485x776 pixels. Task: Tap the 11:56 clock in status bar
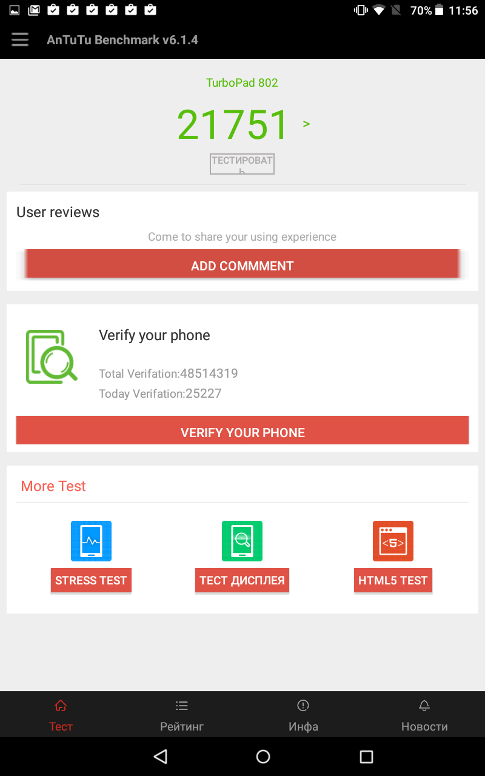click(463, 10)
